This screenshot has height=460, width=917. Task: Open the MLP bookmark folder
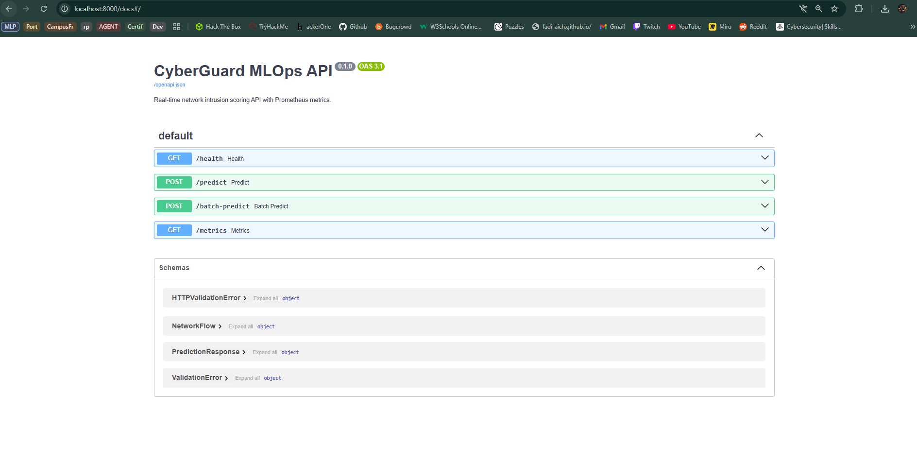click(x=10, y=27)
